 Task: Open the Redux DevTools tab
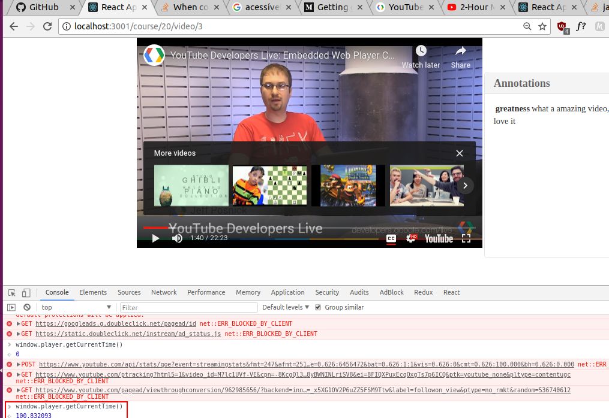(x=424, y=292)
